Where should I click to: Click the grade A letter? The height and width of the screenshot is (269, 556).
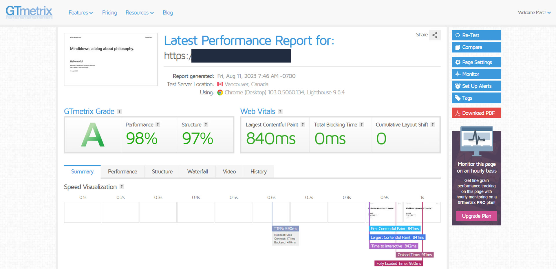[93, 135]
